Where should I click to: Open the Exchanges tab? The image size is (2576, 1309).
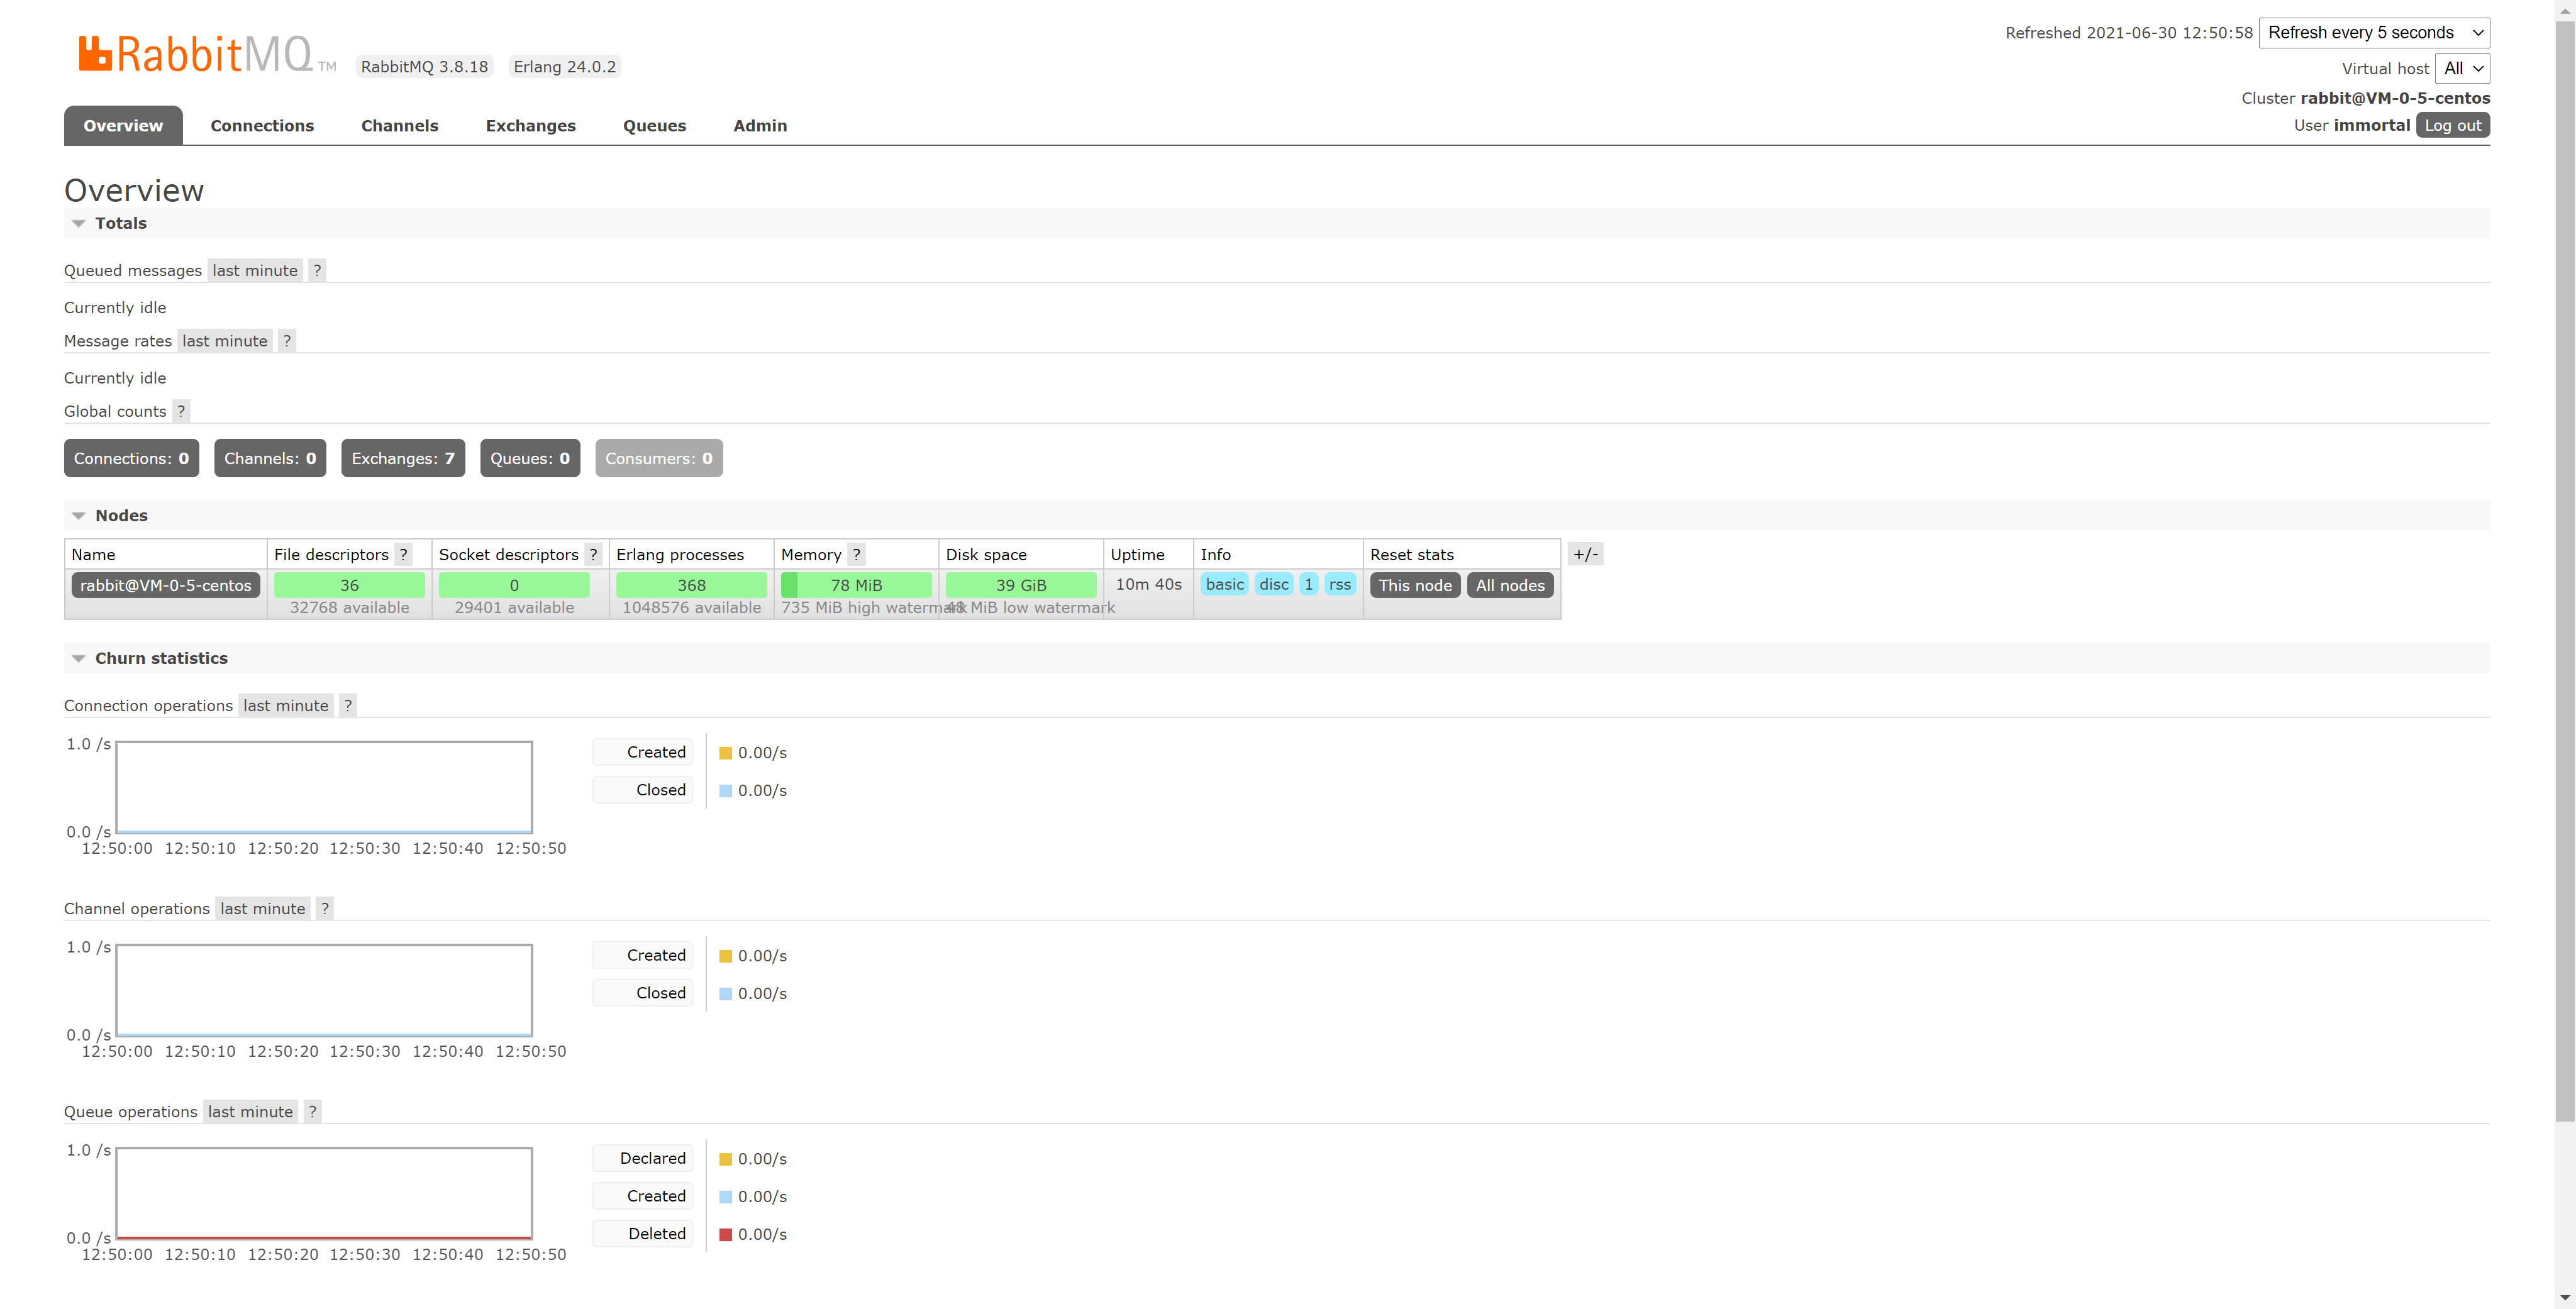coord(530,126)
